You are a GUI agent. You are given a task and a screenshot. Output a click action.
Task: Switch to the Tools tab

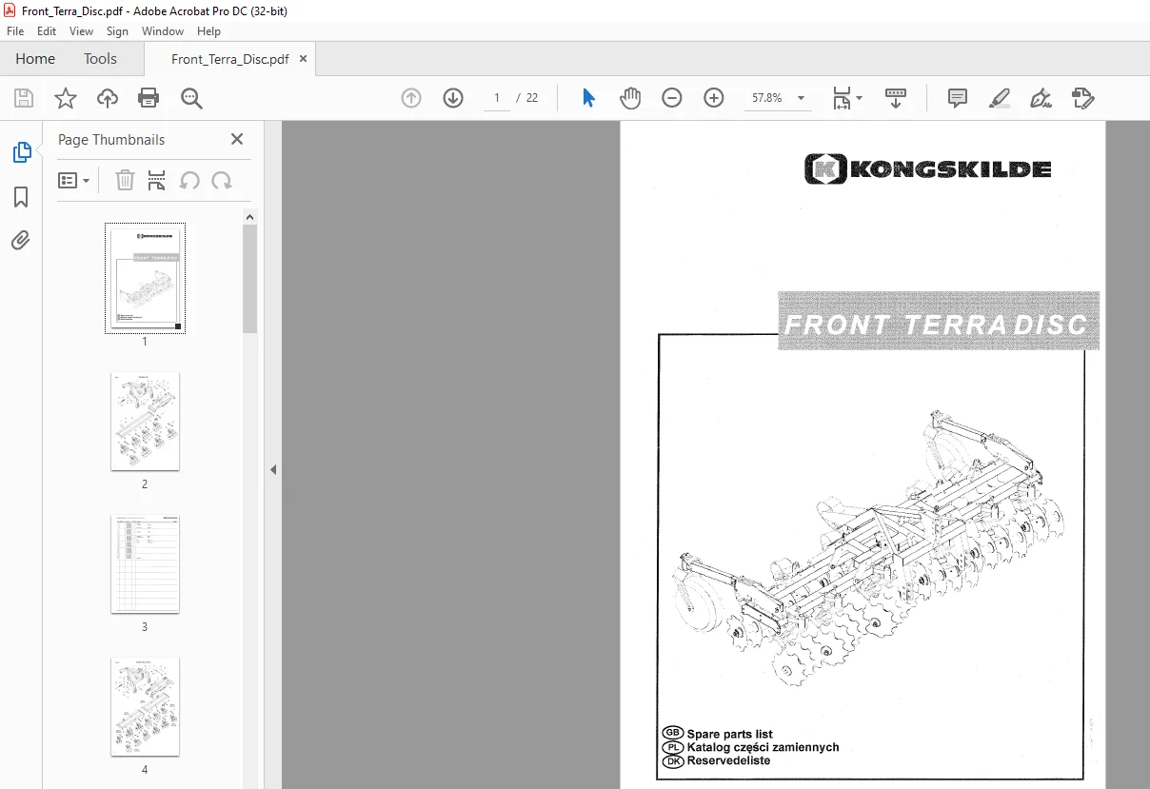click(100, 58)
